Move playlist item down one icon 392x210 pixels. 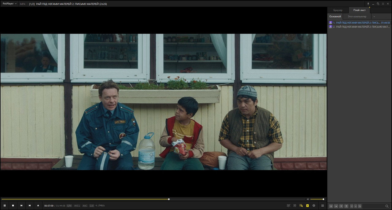pos(341,206)
